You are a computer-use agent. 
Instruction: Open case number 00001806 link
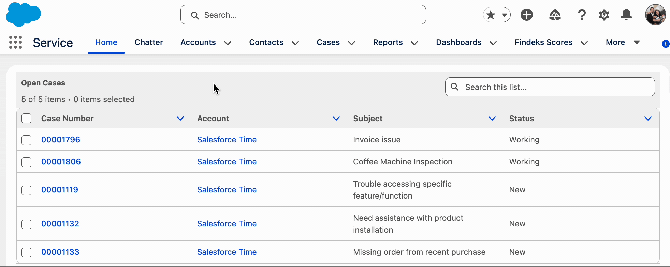[x=61, y=162]
